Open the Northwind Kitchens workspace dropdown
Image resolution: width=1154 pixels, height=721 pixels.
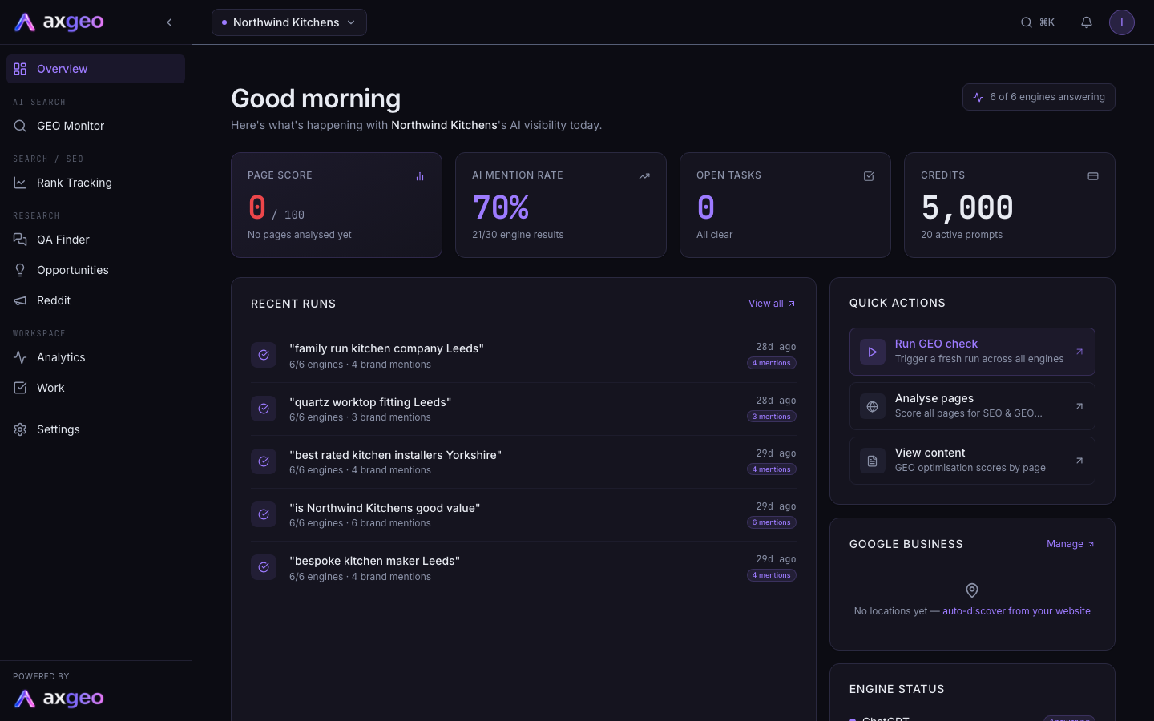pos(289,22)
